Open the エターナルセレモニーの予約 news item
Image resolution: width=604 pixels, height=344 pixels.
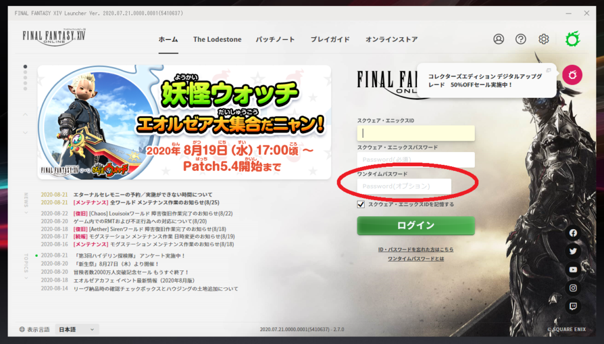click(143, 195)
